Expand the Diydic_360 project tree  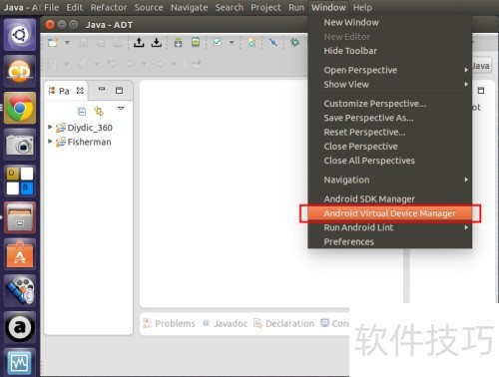[50, 127]
